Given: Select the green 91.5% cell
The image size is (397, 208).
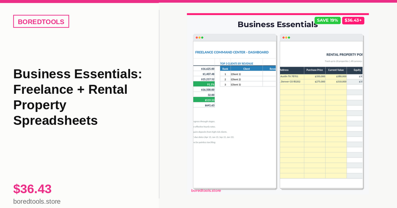Looking at the screenshot, I should [x=204, y=84].
